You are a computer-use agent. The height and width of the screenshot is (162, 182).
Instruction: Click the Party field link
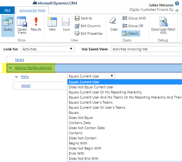click(25, 77)
